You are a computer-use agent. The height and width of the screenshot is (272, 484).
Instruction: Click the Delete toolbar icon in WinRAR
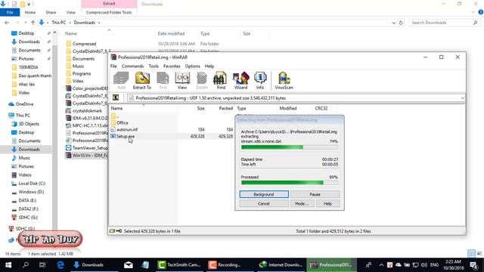click(202, 81)
